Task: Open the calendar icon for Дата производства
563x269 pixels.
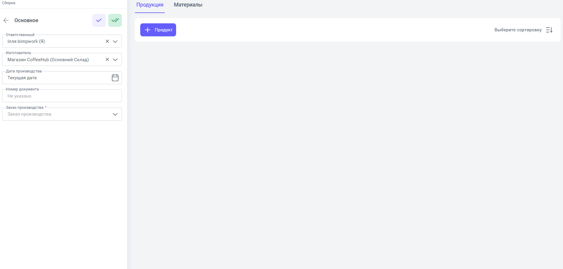Action: (x=115, y=78)
